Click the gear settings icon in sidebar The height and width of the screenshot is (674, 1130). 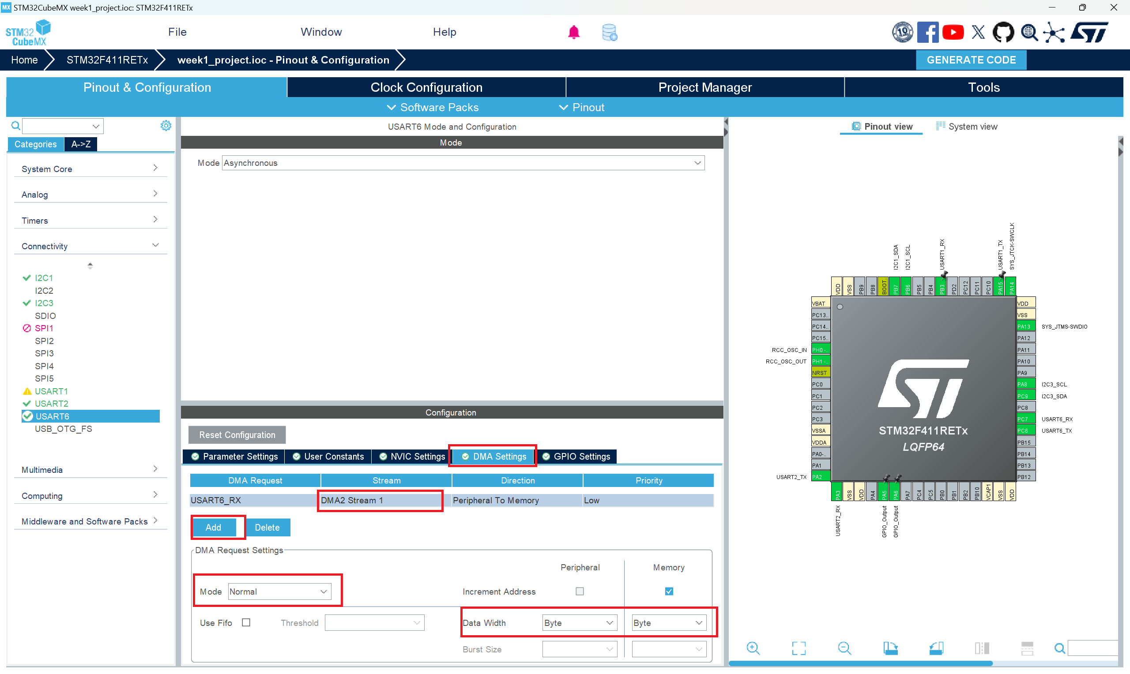point(166,126)
